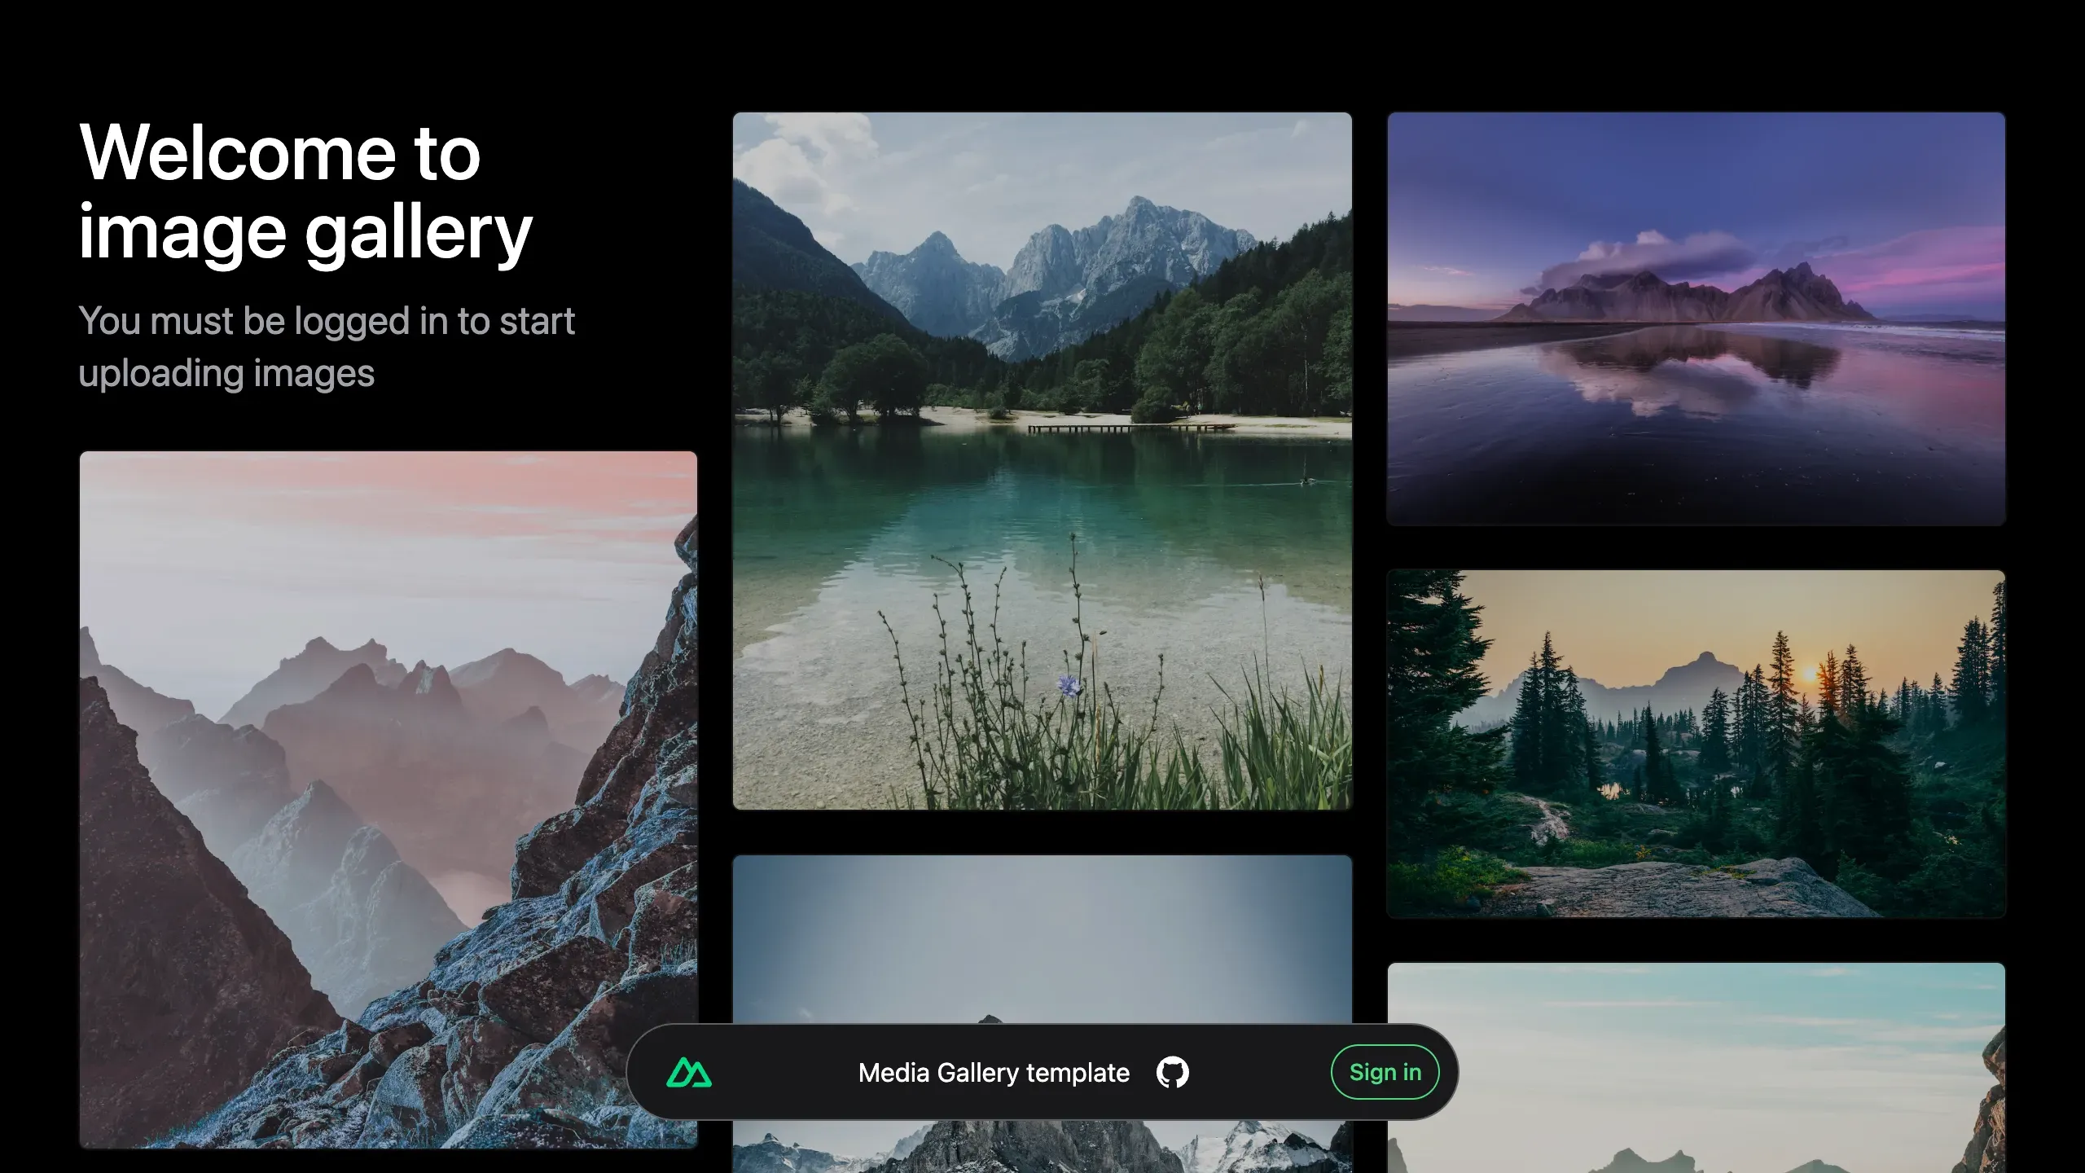The height and width of the screenshot is (1173, 2085).
Task: Open the mountain lake photo
Action: click(x=1042, y=472)
